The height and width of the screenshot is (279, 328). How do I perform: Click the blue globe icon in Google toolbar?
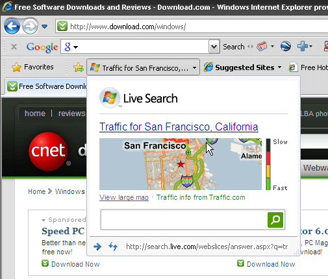pyautogui.click(x=286, y=46)
